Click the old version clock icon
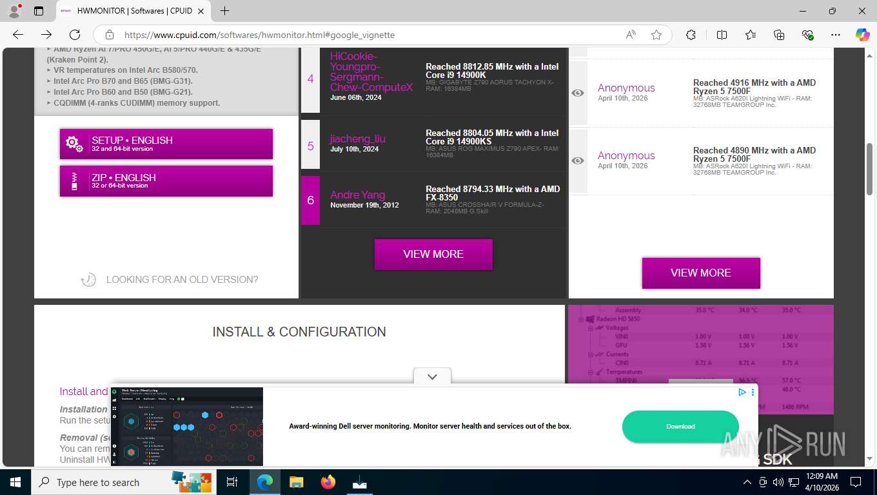The width and height of the screenshot is (877, 495). click(88, 279)
